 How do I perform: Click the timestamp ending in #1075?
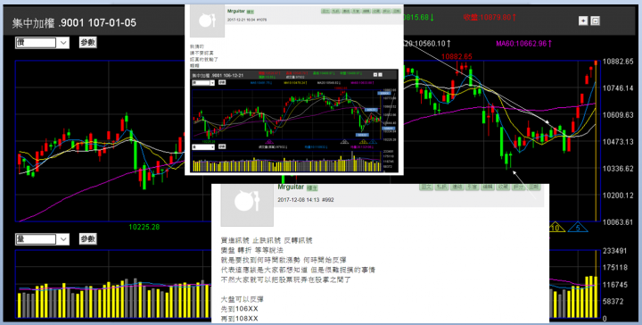point(247,20)
